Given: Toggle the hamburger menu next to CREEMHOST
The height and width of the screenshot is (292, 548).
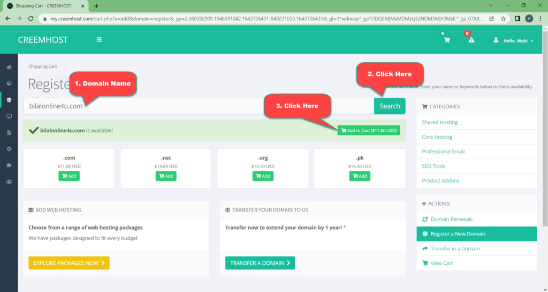Looking at the screenshot, I should (99, 40).
